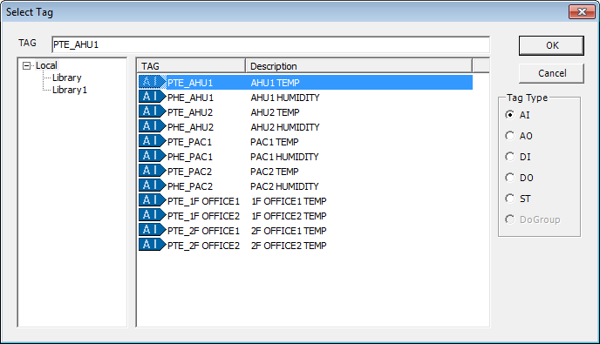The height and width of the screenshot is (344, 600).
Task: Open the Library tree item
Action: click(67, 78)
